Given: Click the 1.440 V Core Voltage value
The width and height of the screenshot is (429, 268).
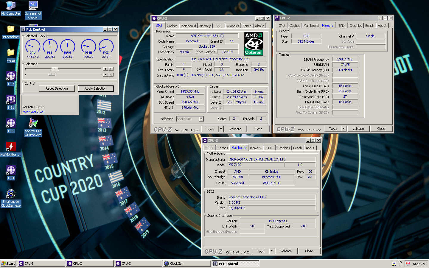Looking at the screenshot, I should pos(228,52).
